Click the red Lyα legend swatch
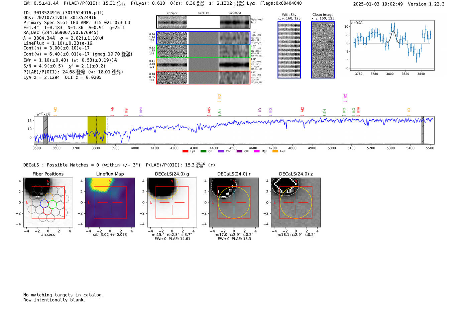468x318 pixels. [x=185, y=151]
